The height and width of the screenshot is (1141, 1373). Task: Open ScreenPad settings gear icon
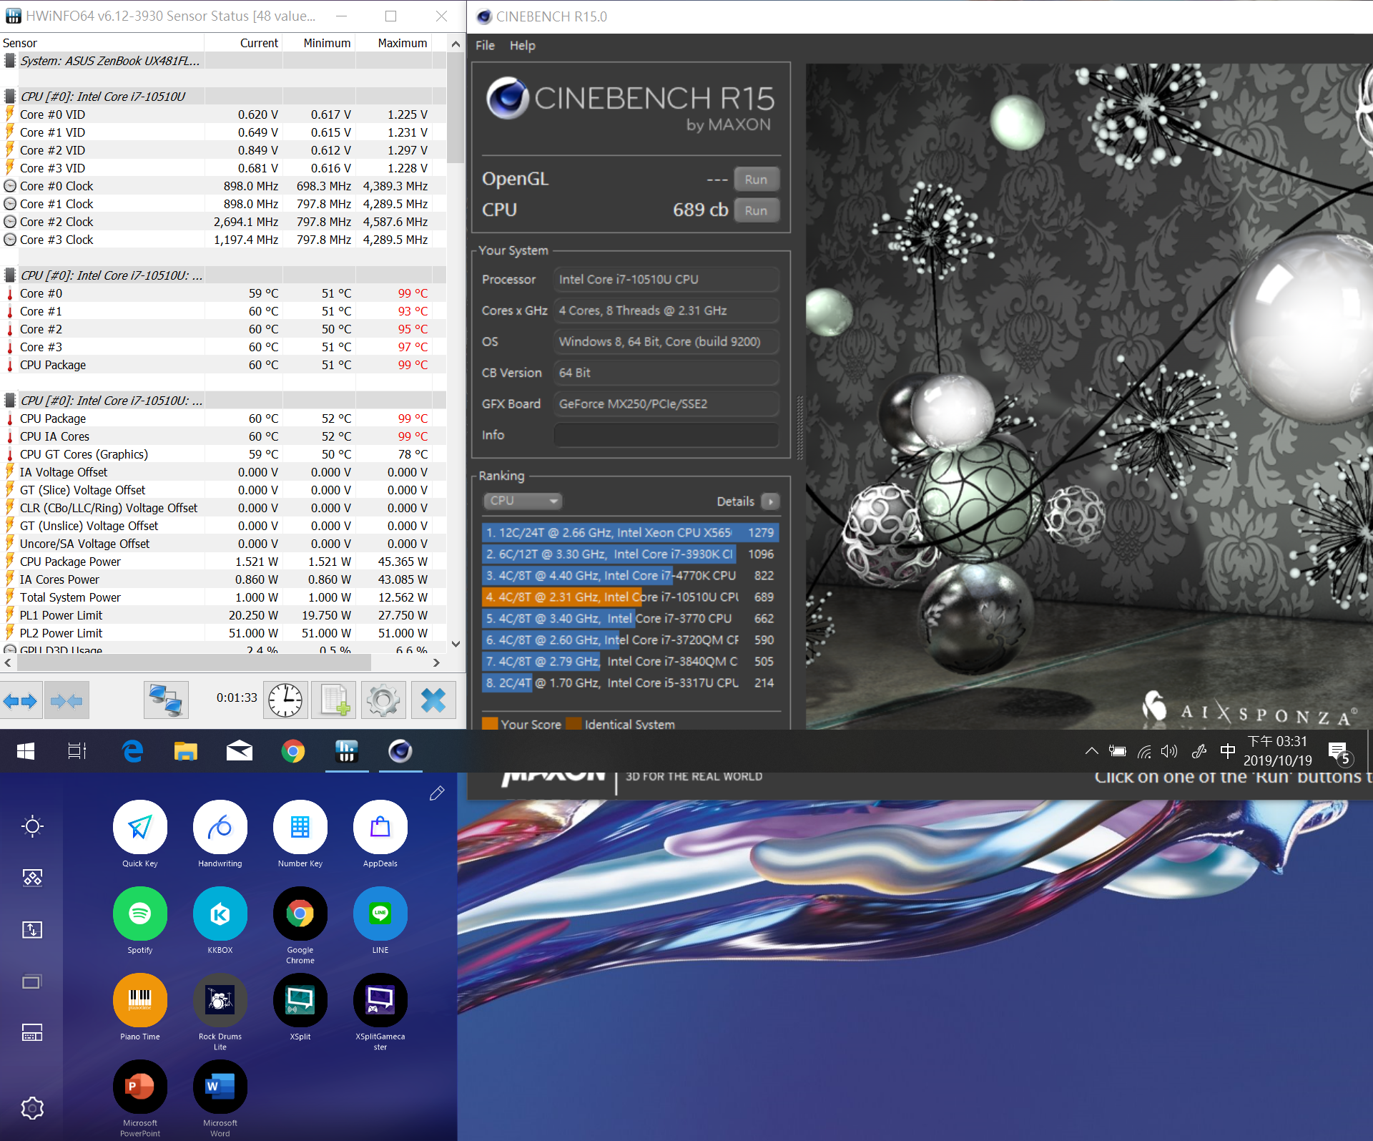pos(32,1108)
